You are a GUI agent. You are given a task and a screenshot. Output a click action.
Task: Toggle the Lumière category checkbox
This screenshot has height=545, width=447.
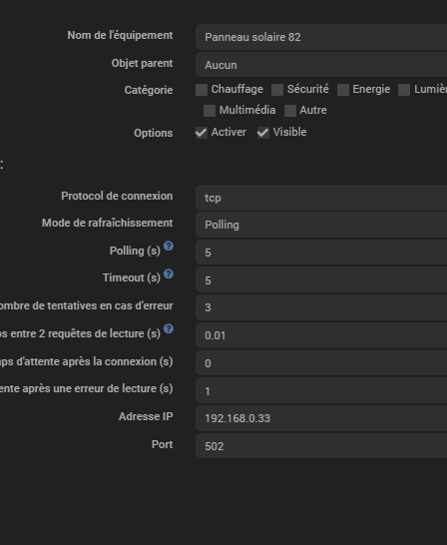[404, 90]
